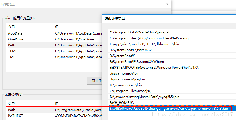
Task: Click 变量 column header in user variables
Action: (x=30, y=27)
